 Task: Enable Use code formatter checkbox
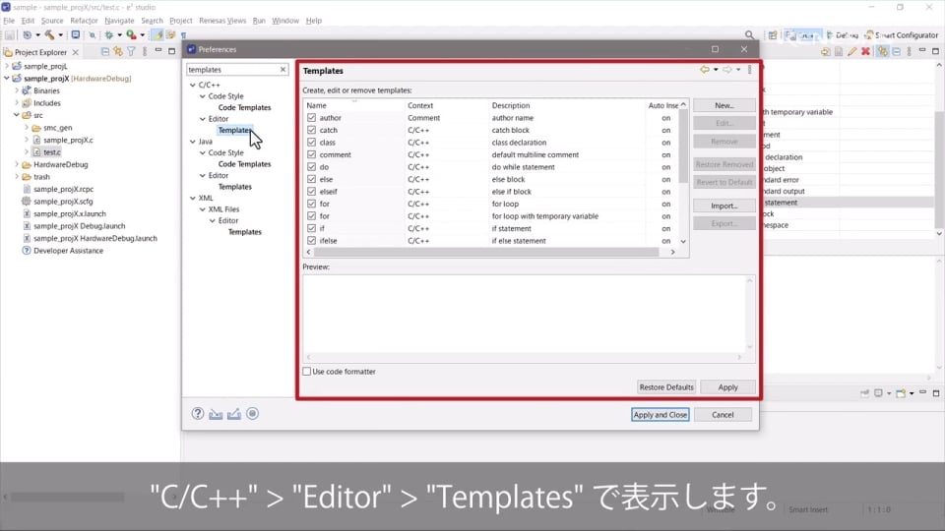tap(307, 372)
